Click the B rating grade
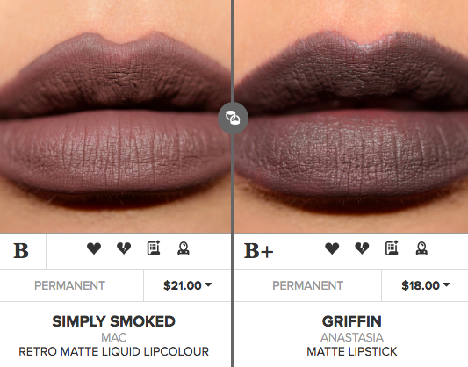The width and height of the screenshot is (468, 367). 21,250
